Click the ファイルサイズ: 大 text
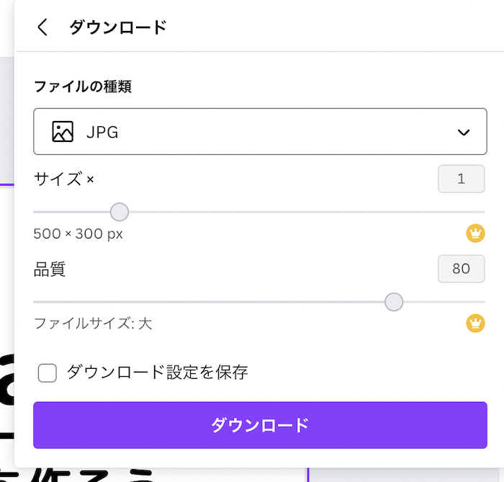This screenshot has height=482, width=504. pyautogui.click(x=93, y=323)
